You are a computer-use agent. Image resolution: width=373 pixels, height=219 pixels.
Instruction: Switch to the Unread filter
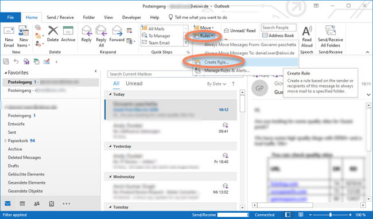[x=134, y=83]
